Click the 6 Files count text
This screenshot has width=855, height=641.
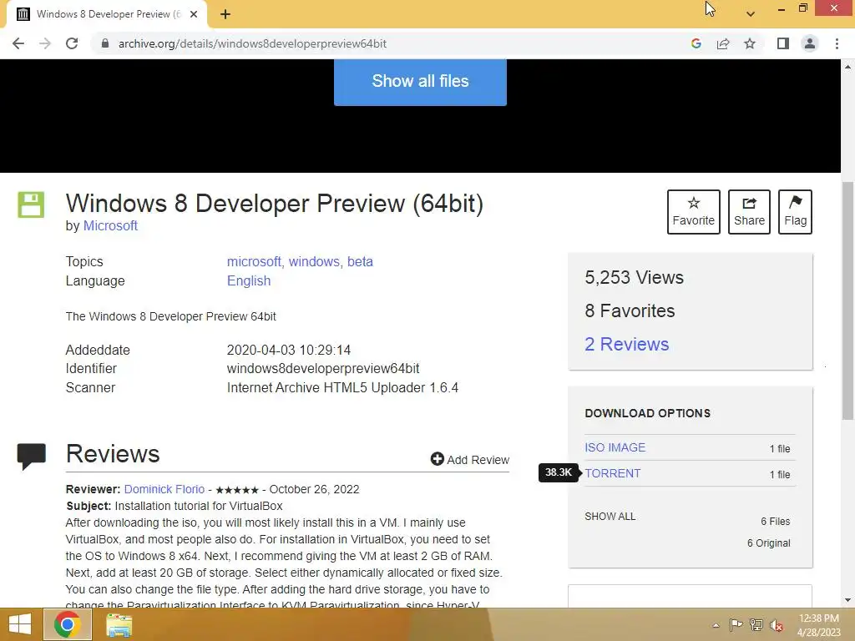776,522
